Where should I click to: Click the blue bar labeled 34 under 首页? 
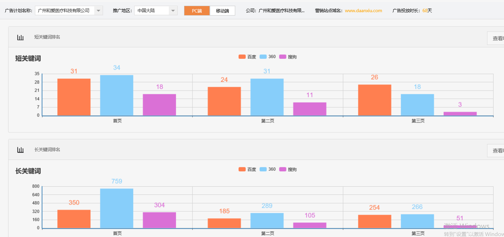point(117,95)
